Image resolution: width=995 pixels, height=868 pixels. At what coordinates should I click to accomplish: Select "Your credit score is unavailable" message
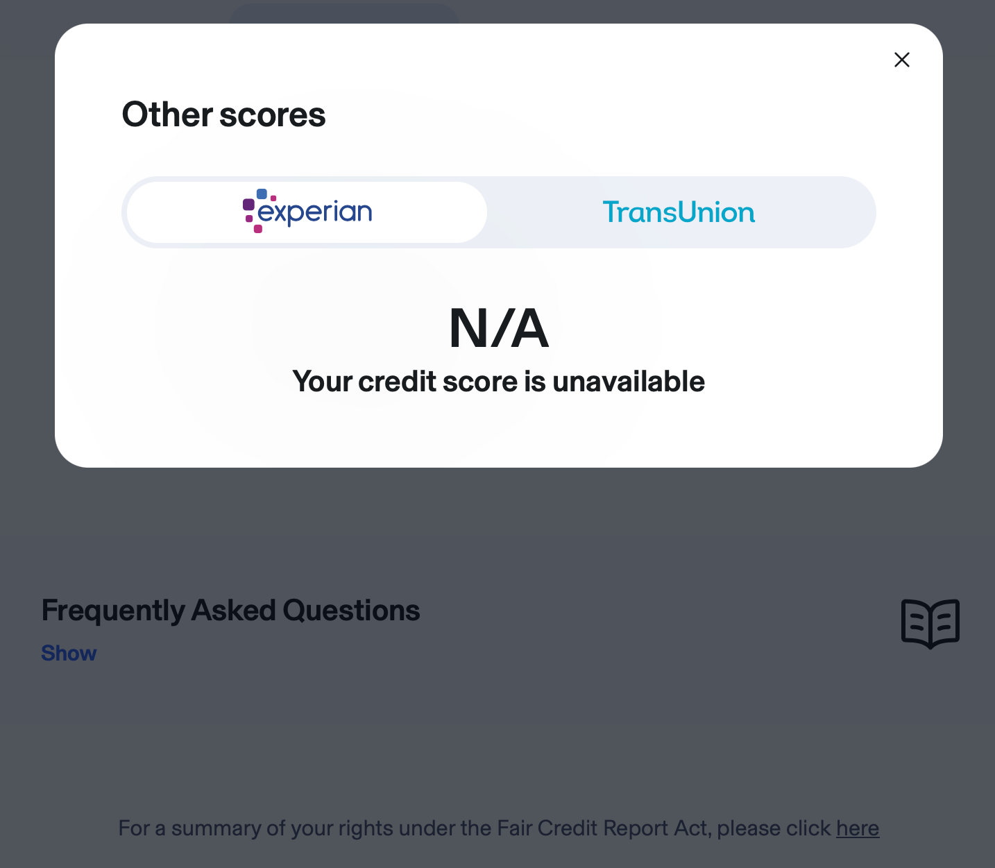pyautogui.click(x=499, y=382)
